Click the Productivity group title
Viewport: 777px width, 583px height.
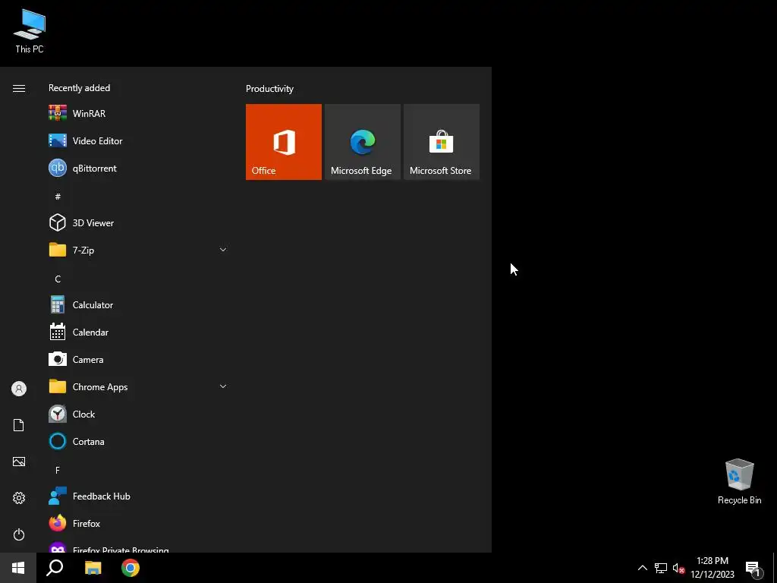pyautogui.click(x=269, y=89)
